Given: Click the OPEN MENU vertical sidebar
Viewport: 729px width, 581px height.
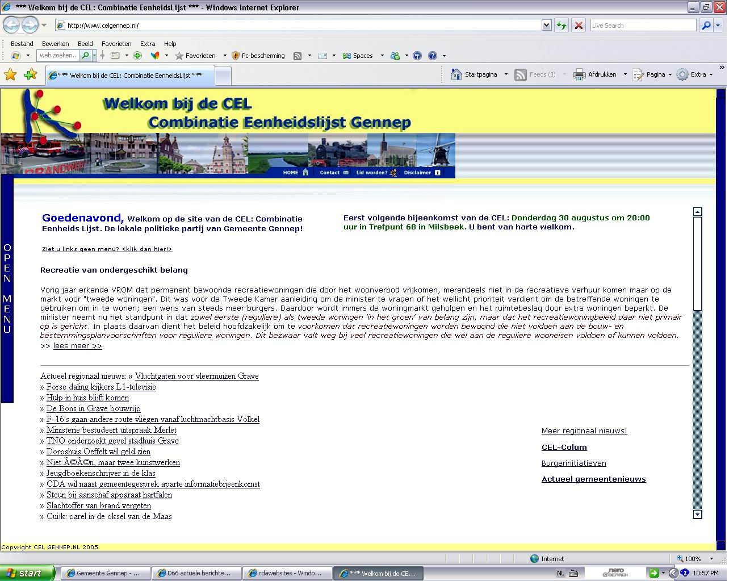Looking at the screenshot, I should [7, 289].
